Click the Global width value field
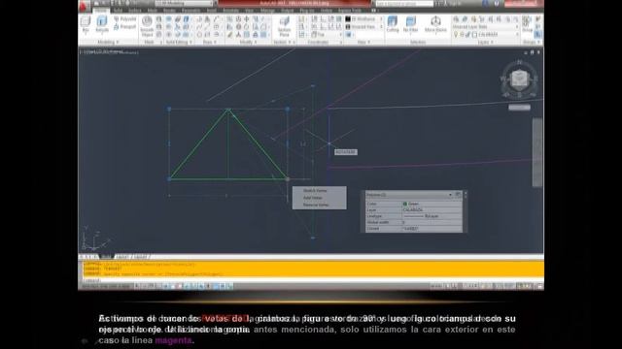The width and height of the screenshot is (622, 349). 432,222
